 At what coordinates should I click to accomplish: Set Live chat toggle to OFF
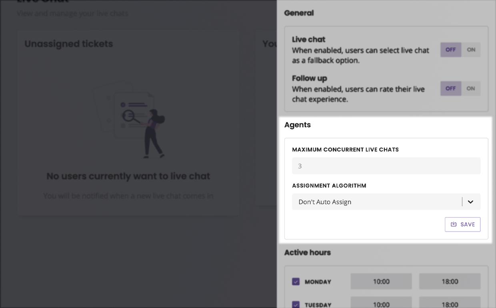[451, 50]
